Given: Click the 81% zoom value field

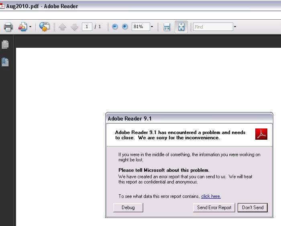Looking at the screenshot, I should pyautogui.click(x=140, y=27).
